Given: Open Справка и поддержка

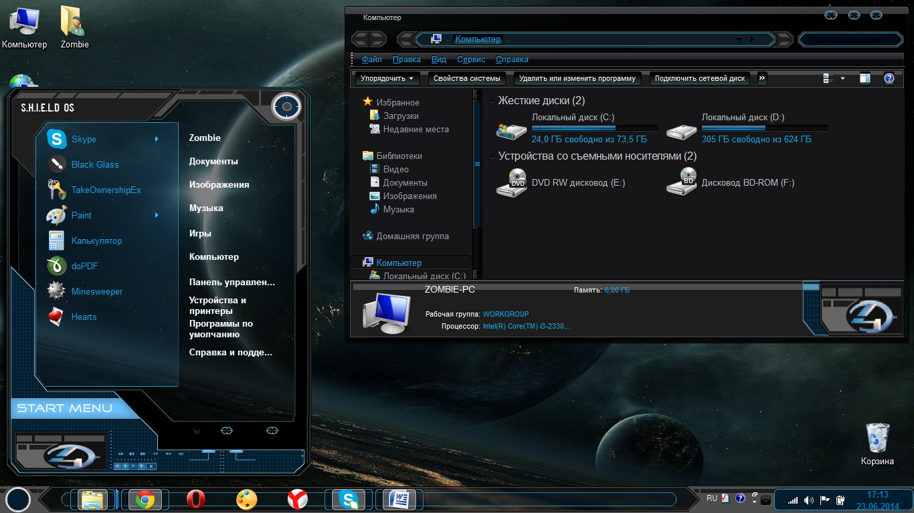Looking at the screenshot, I should (231, 353).
